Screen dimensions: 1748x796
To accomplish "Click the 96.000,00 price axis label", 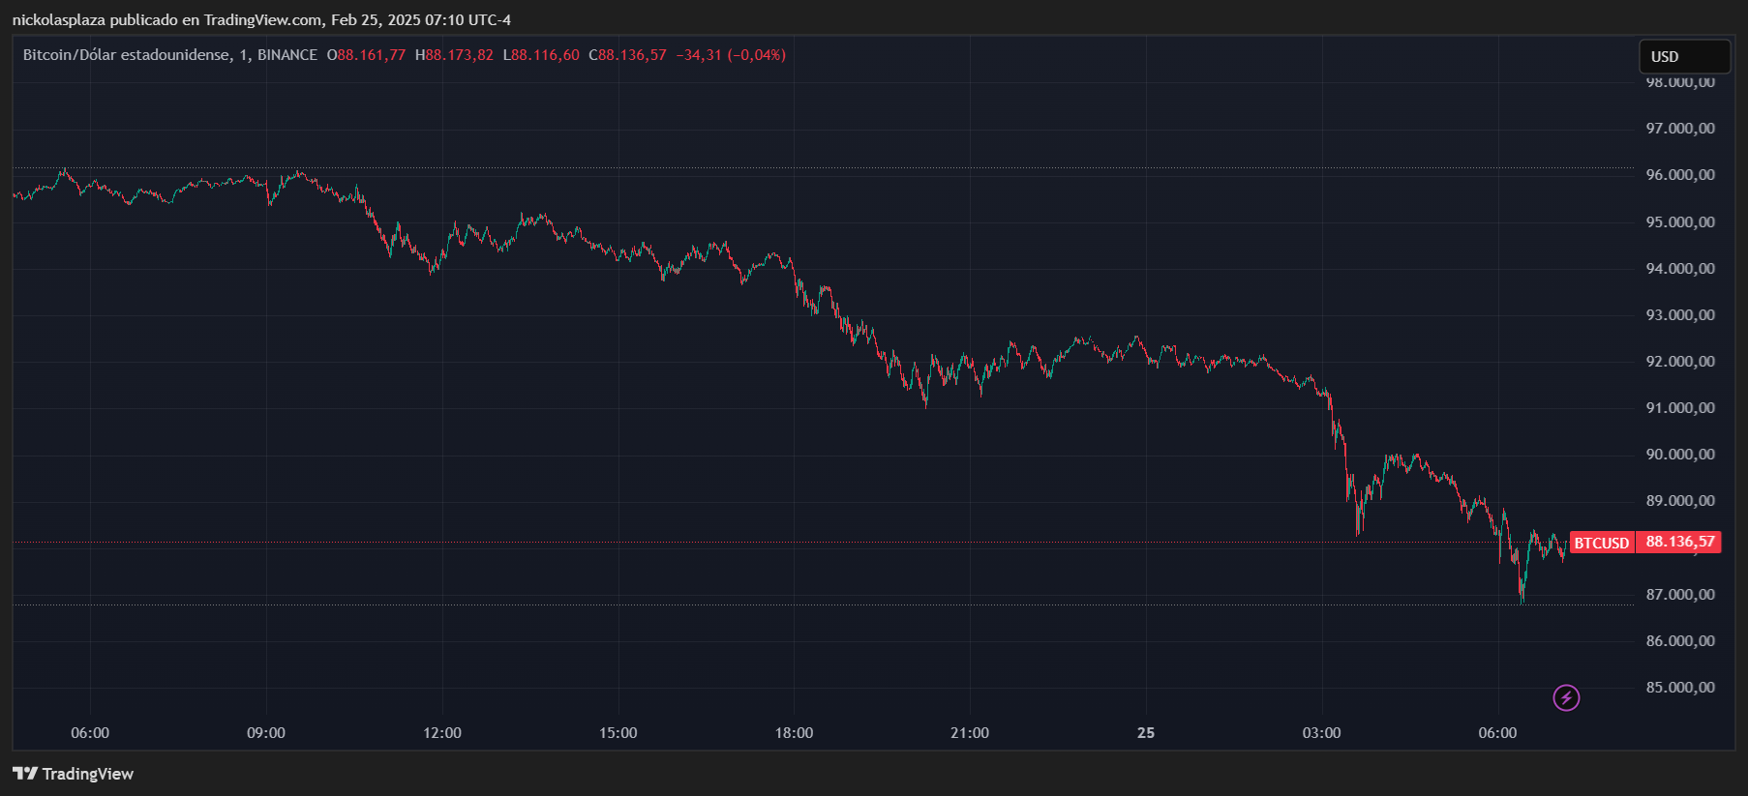I will coord(1680,175).
